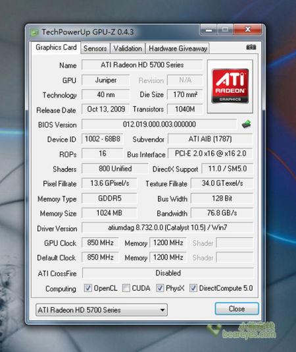296x352 pixels.
Task: Click the Bus Width field 128 Bit
Action: [x=222, y=198]
